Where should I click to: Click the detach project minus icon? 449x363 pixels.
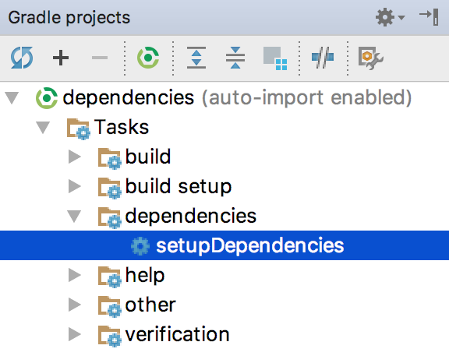point(99,58)
